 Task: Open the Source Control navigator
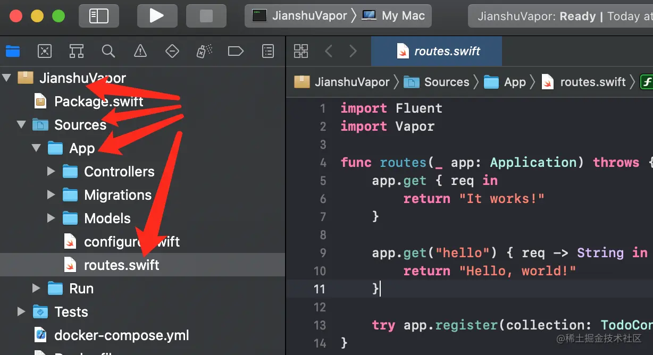pyautogui.click(x=45, y=51)
